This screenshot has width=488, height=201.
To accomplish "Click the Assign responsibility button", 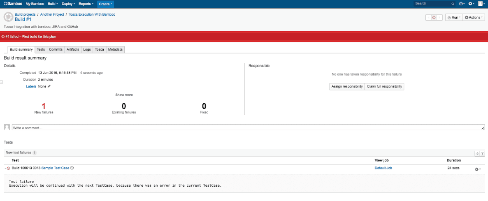I will 347,86.
